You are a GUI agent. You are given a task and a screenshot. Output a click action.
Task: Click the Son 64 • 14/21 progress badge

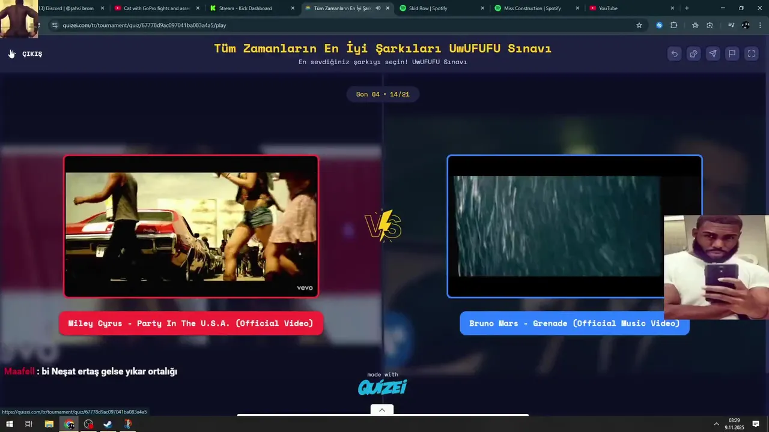(x=383, y=94)
